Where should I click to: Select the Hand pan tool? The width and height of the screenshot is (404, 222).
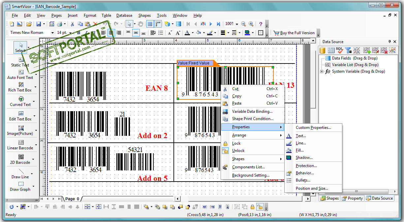[x=140, y=24]
